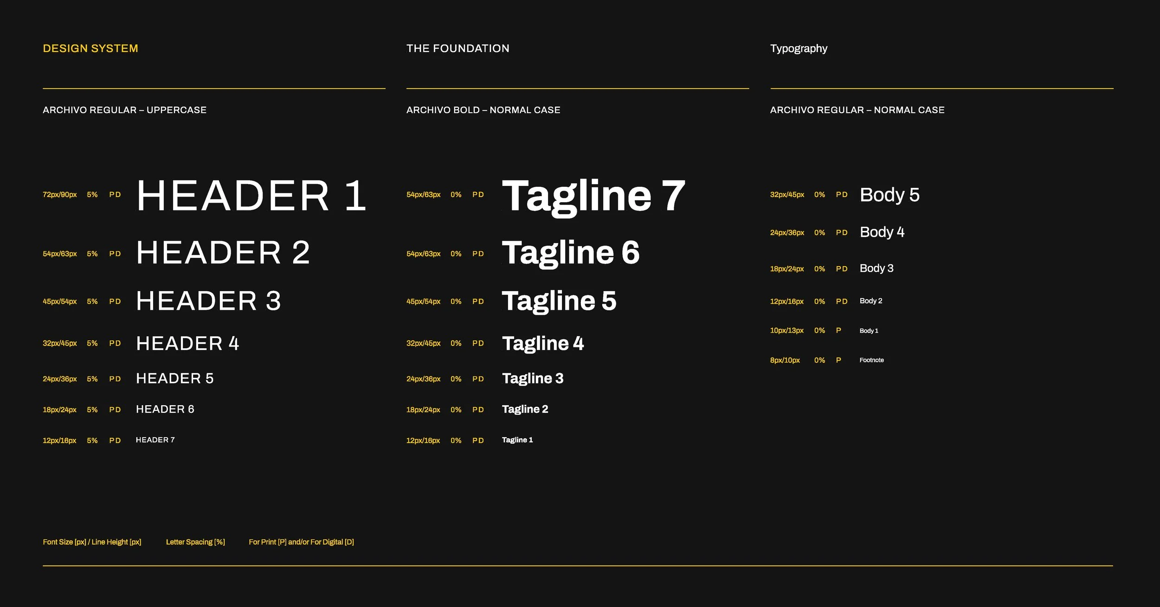Select the THE FOUNDATION section title
This screenshot has height=607, width=1160.
(x=457, y=48)
